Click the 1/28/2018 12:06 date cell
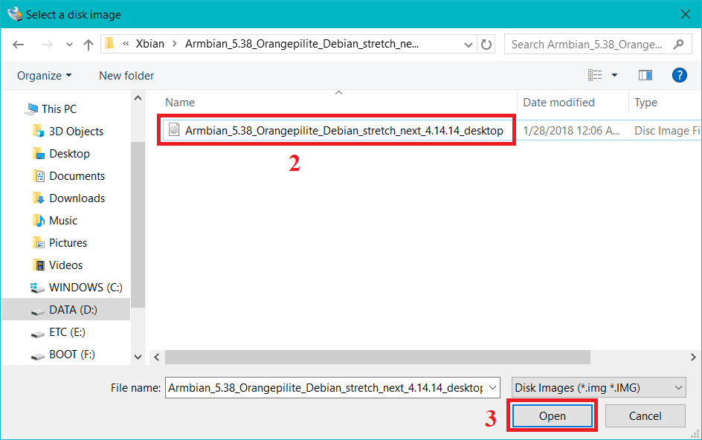Screen dimensions: 702x440 [x=571, y=130]
